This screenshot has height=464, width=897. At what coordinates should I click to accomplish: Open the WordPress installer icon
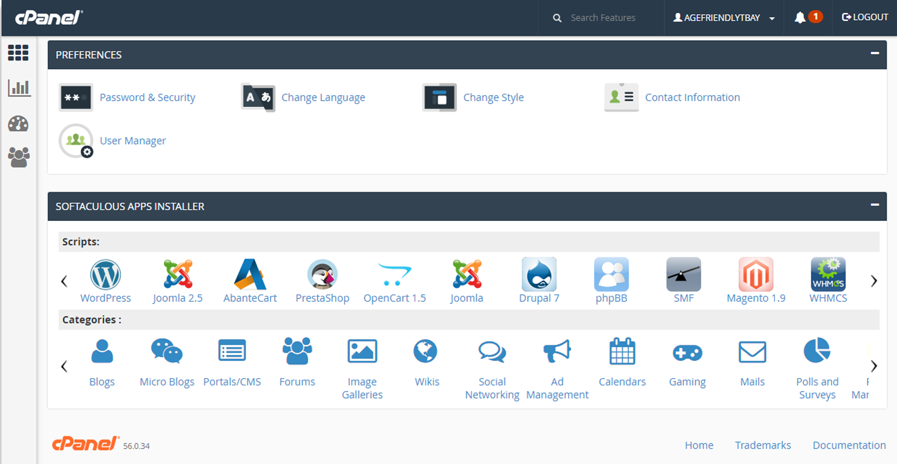pos(105,275)
